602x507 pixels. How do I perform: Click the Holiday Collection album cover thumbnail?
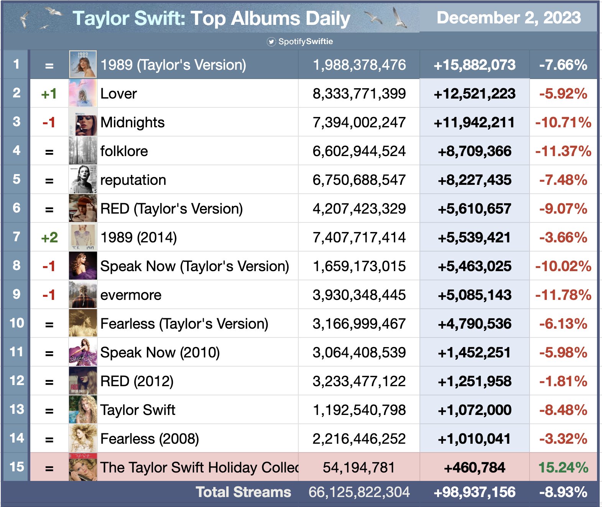click(x=83, y=467)
